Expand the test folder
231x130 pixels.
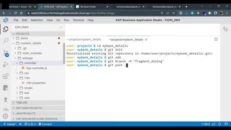tap(17, 93)
